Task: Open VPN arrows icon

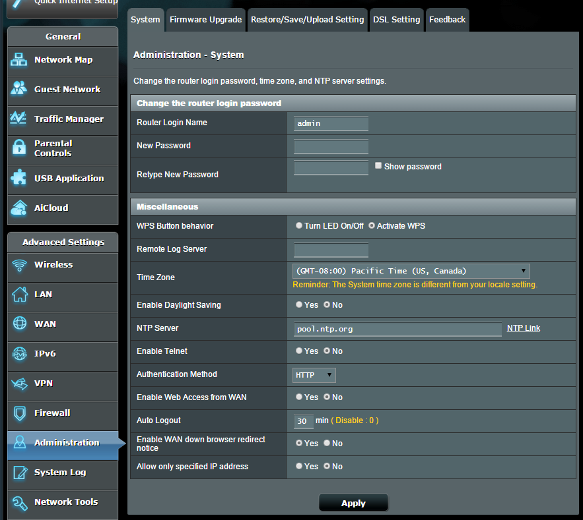Action: (19, 383)
